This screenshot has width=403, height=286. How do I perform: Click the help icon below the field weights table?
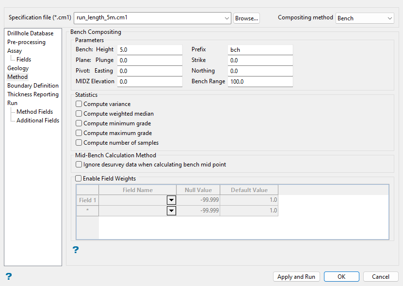click(x=76, y=250)
